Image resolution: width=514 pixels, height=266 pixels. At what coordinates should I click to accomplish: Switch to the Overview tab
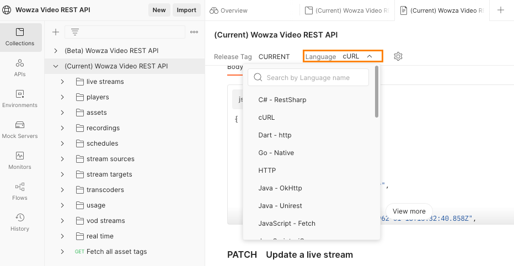229,10
